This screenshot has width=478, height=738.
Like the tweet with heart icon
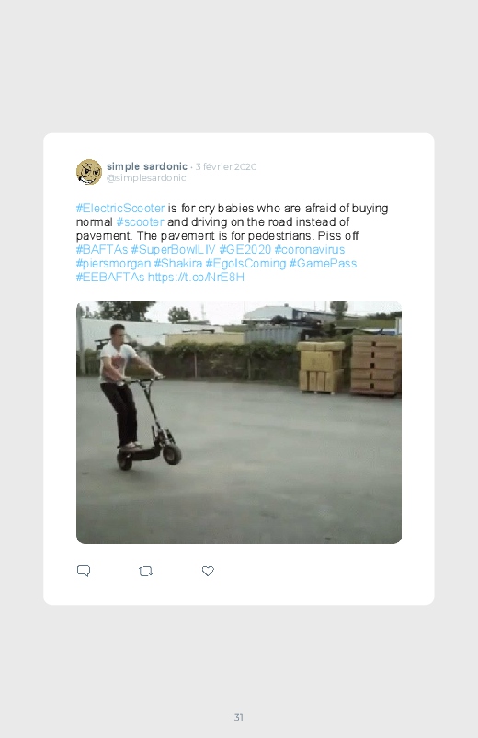click(x=208, y=571)
